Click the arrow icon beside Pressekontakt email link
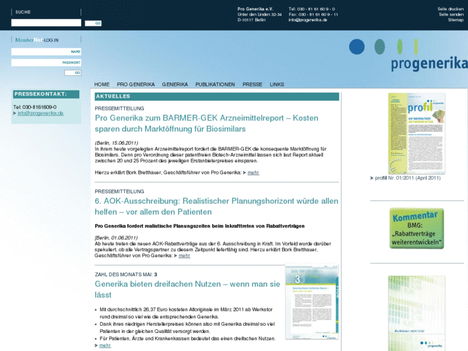The width and height of the screenshot is (468, 351). tap(14, 113)
